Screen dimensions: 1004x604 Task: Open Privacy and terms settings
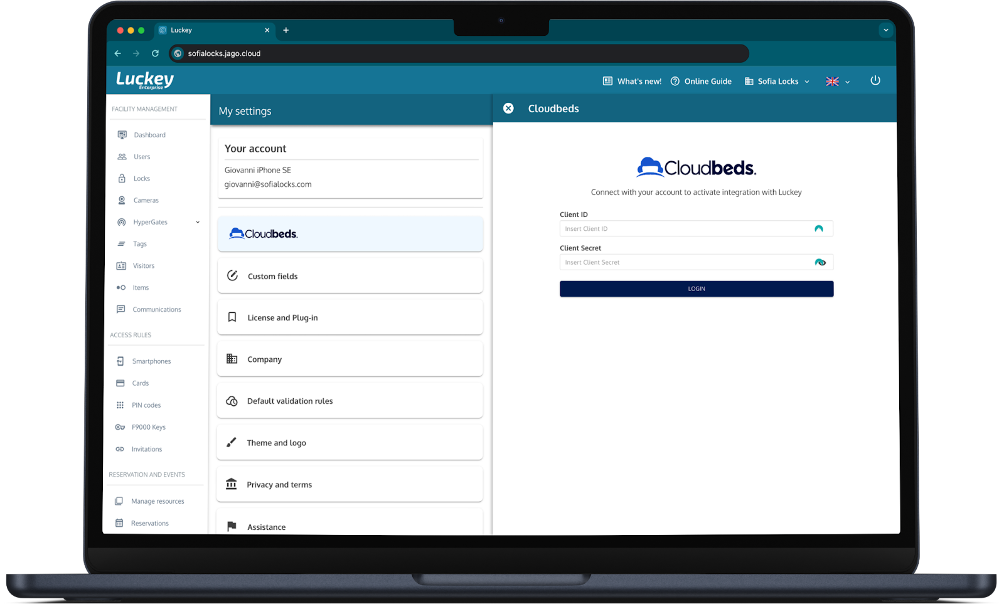tap(350, 484)
